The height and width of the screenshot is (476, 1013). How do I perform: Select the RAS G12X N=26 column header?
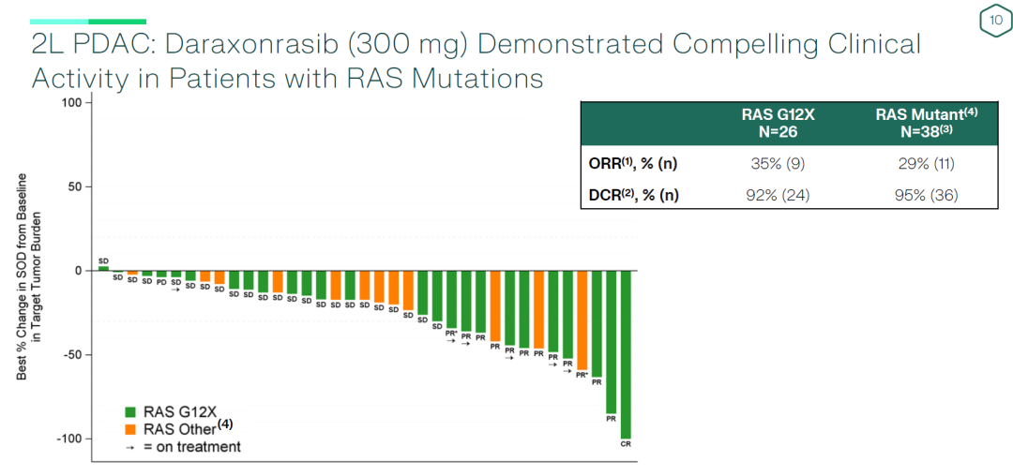click(778, 123)
